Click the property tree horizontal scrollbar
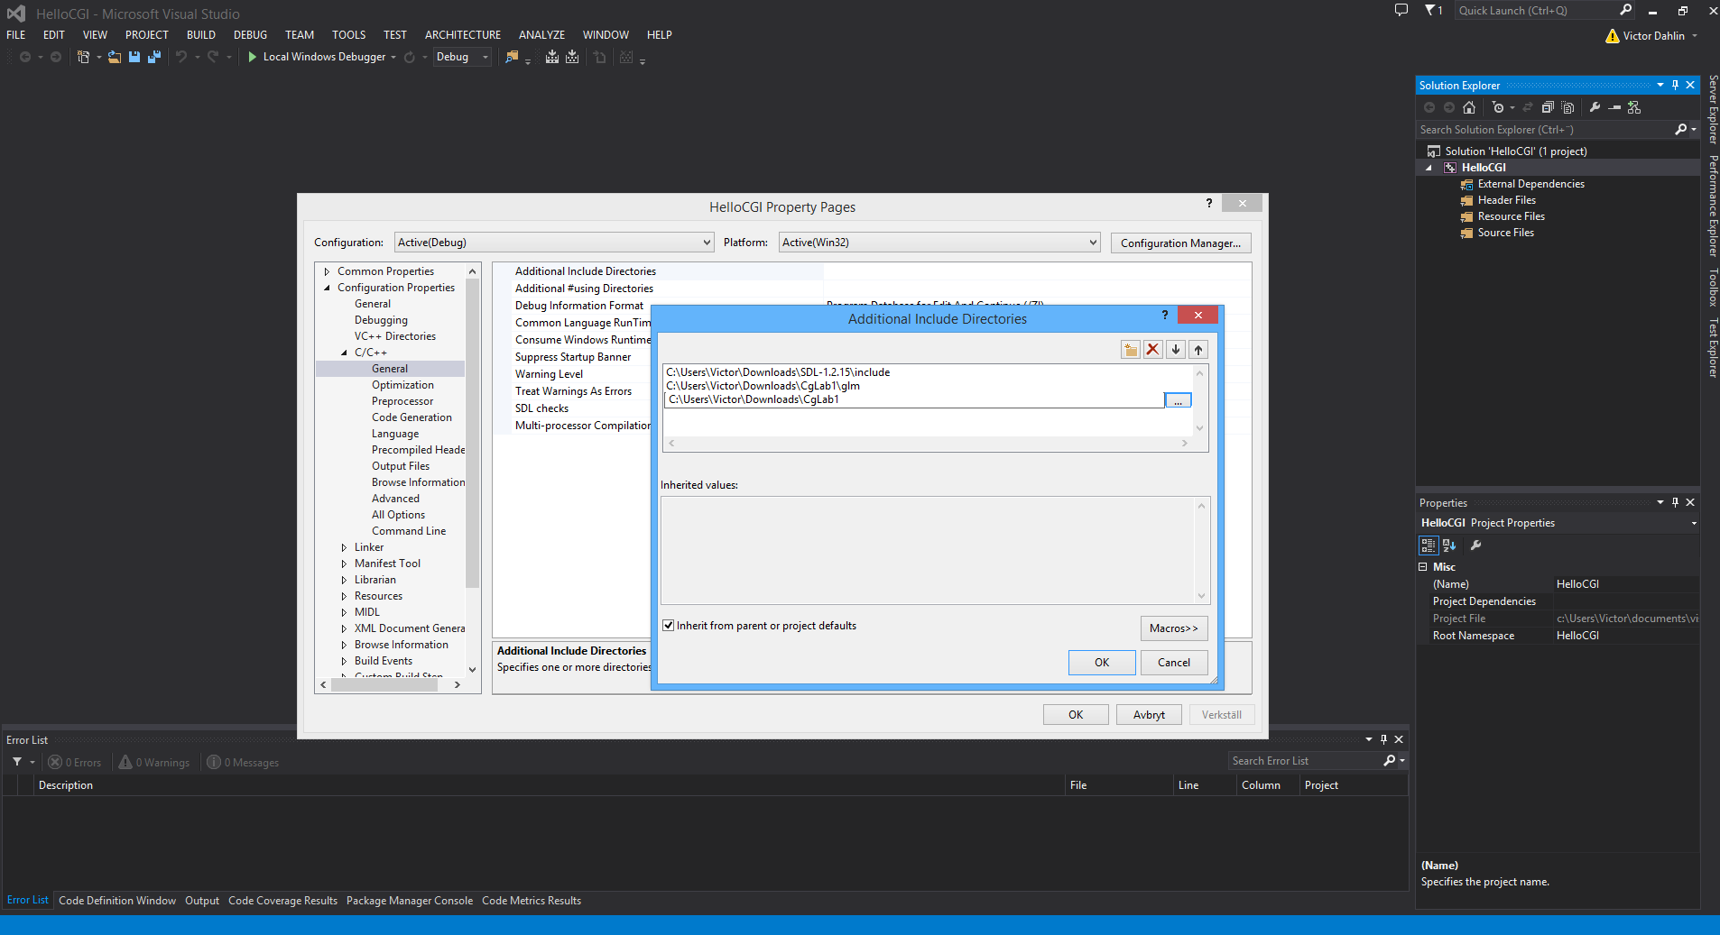1720x935 pixels. tap(384, 685)
